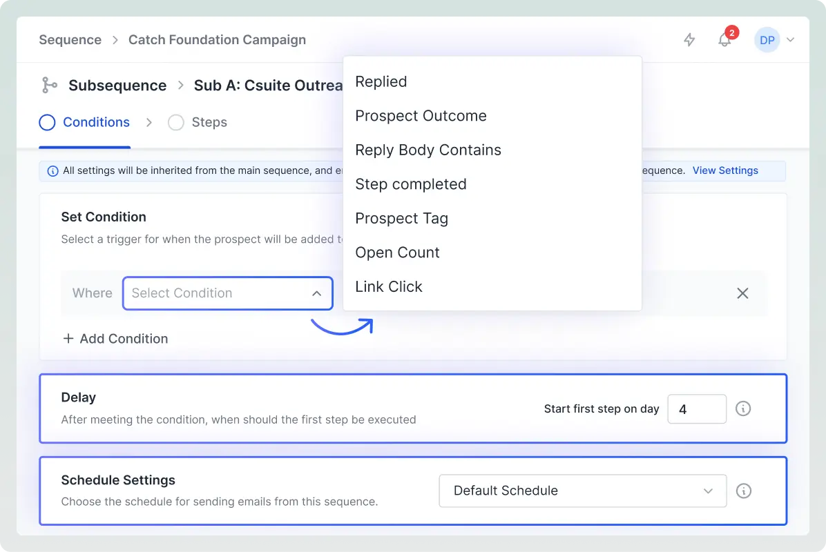Choose Prospect Tag from the condition list

401,218
